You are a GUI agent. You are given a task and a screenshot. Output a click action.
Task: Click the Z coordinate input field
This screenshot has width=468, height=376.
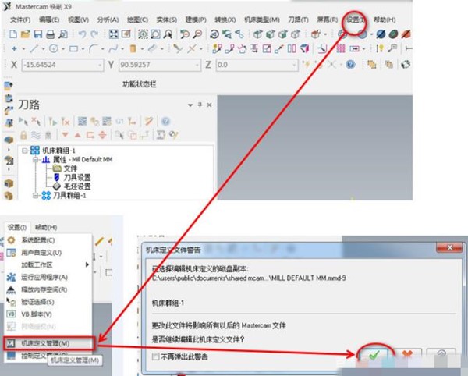click(x=257, y=65)
